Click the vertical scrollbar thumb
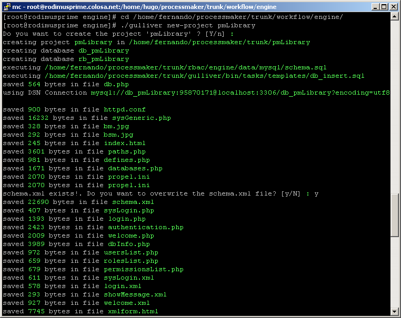The height and width of the screenshot is (318, 401). [x=395, y=214]
